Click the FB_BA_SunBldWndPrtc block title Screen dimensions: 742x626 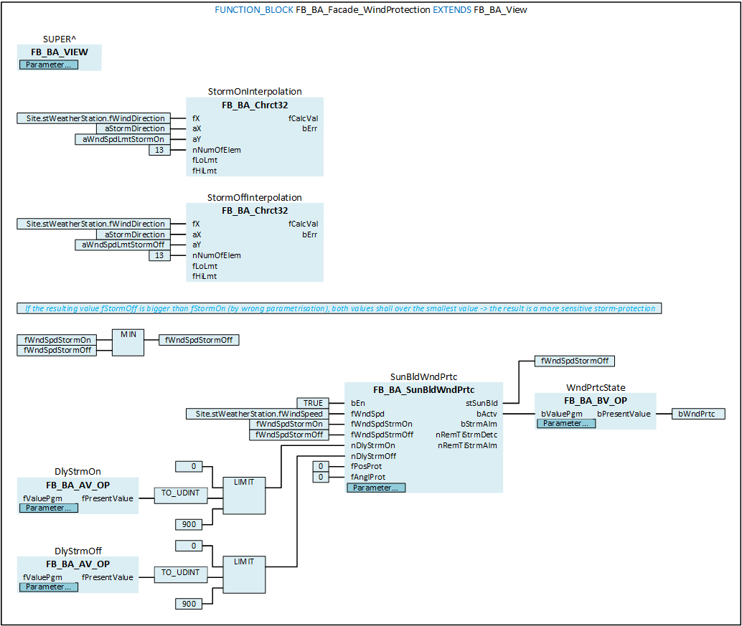tap(423, 389)
